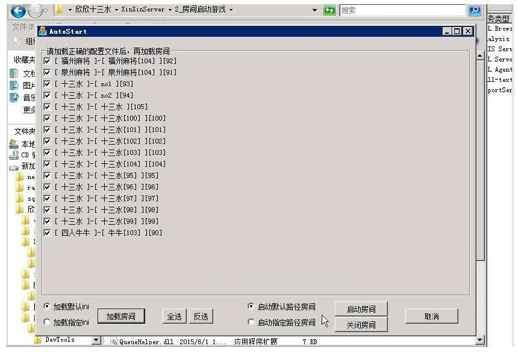Click the 取消 button

pyautogui.click(x=431, y=316)
